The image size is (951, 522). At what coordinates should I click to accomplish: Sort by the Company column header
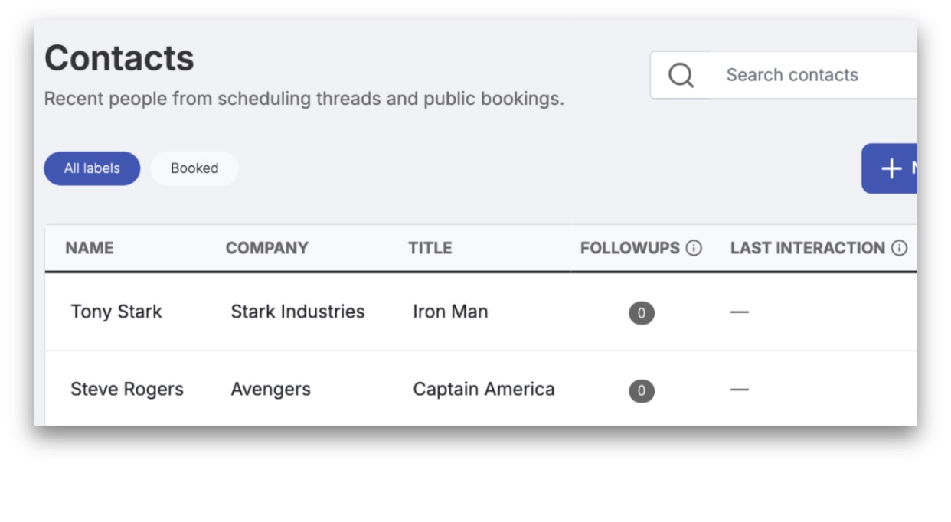(266, 248)
